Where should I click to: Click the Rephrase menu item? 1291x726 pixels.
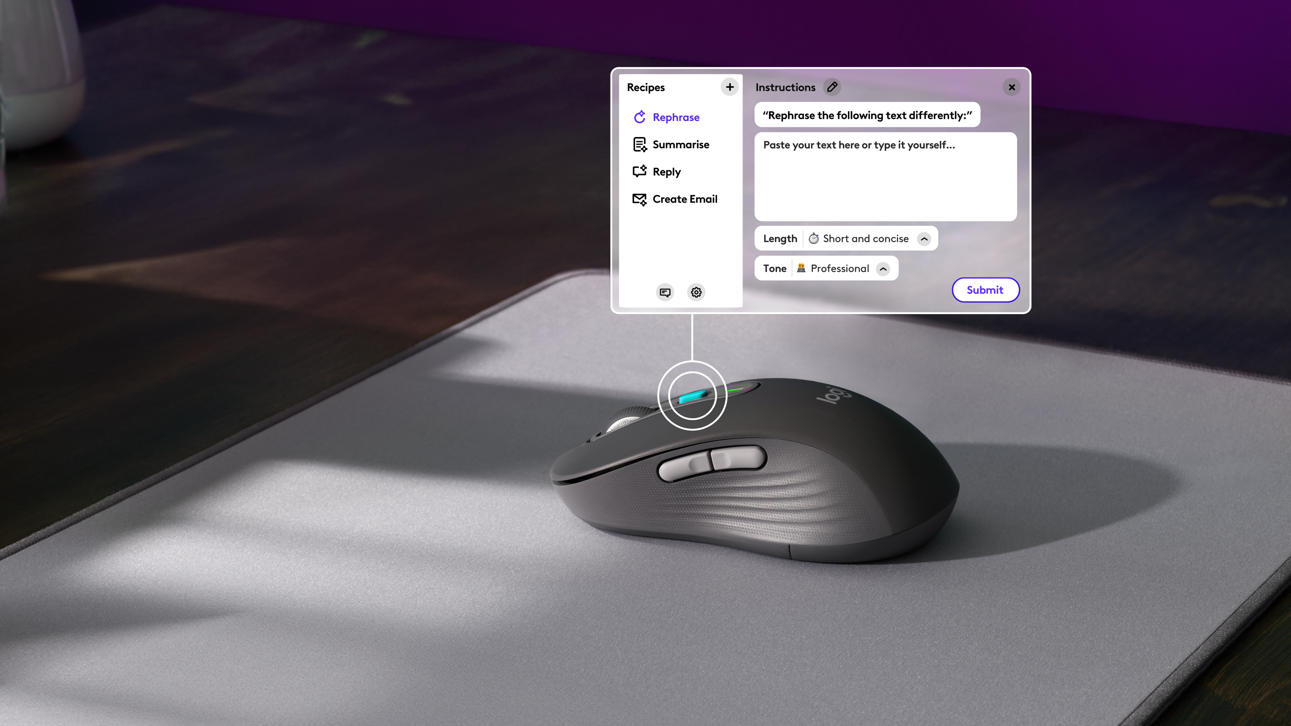click(676, 117)
